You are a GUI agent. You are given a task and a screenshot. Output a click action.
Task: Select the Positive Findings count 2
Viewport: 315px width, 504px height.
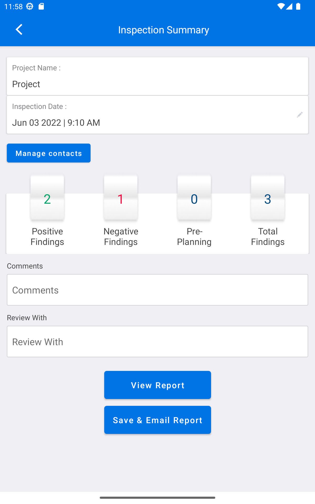(47, 199)
